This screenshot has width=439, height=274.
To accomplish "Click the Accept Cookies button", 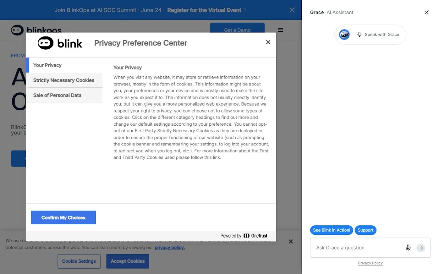I will coord(128,261).
